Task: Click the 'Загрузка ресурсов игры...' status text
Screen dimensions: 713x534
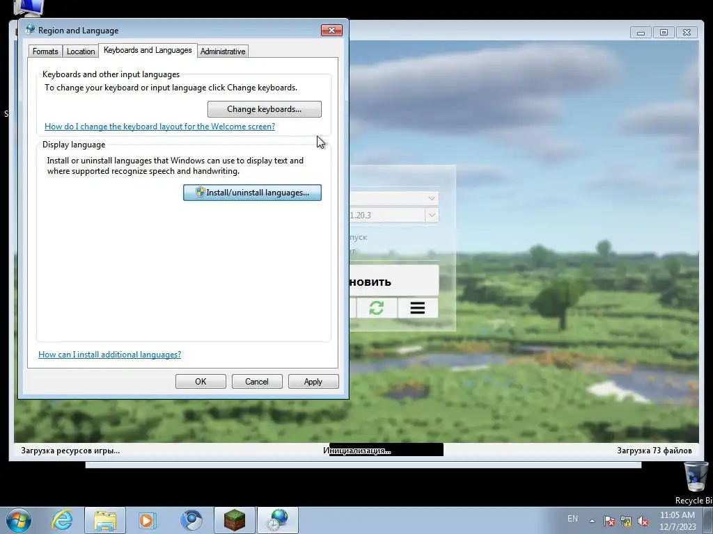Action: (70, 451)
